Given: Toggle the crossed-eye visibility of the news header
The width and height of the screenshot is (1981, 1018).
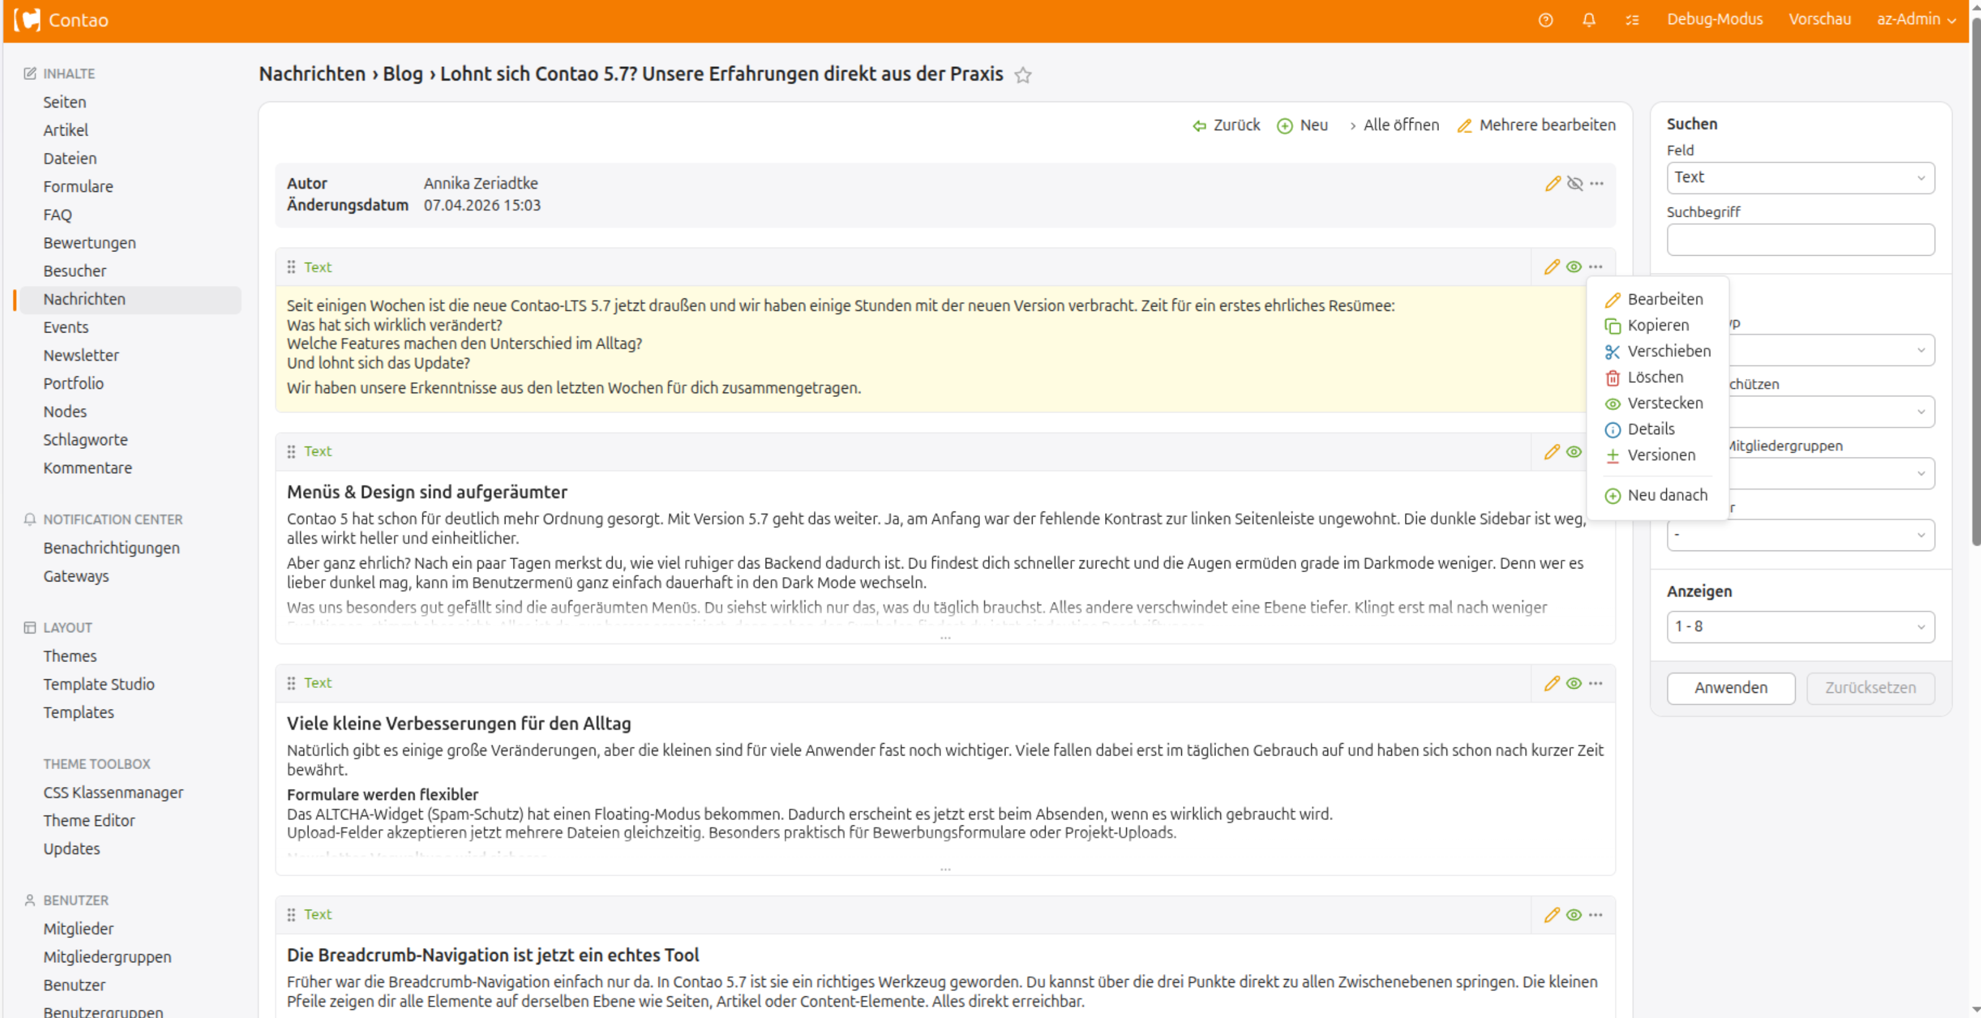Looking at the screenshot, I should click(1574, 184).
